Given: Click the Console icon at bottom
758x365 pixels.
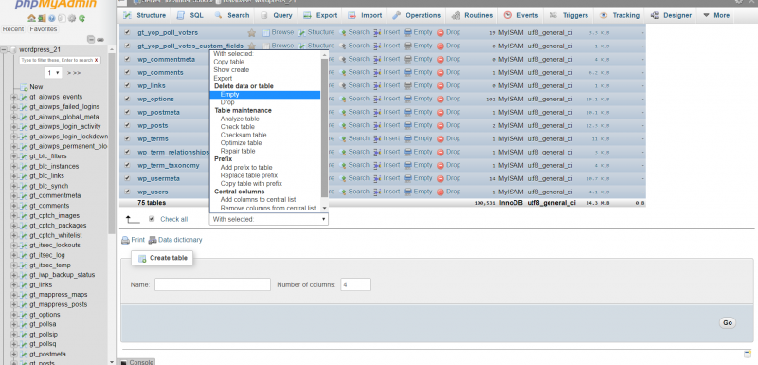Looking at the screenshot, I should [123, 362].
